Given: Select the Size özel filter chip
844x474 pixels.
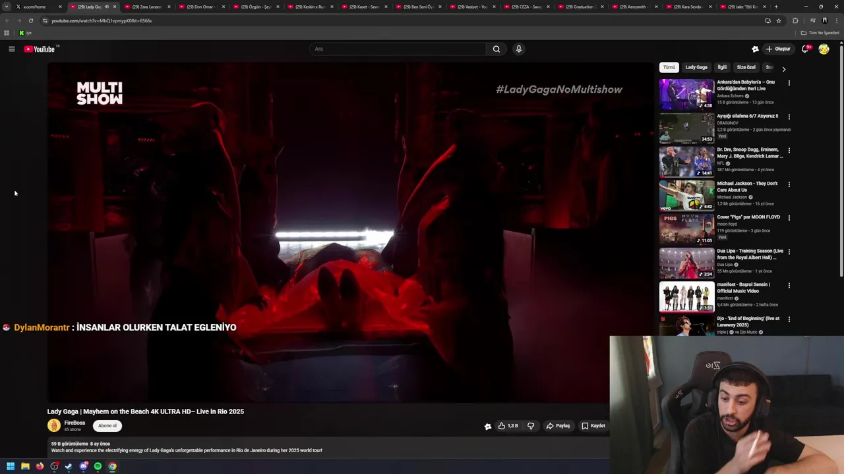Looking at the screenshot, I should pos(746,67).
